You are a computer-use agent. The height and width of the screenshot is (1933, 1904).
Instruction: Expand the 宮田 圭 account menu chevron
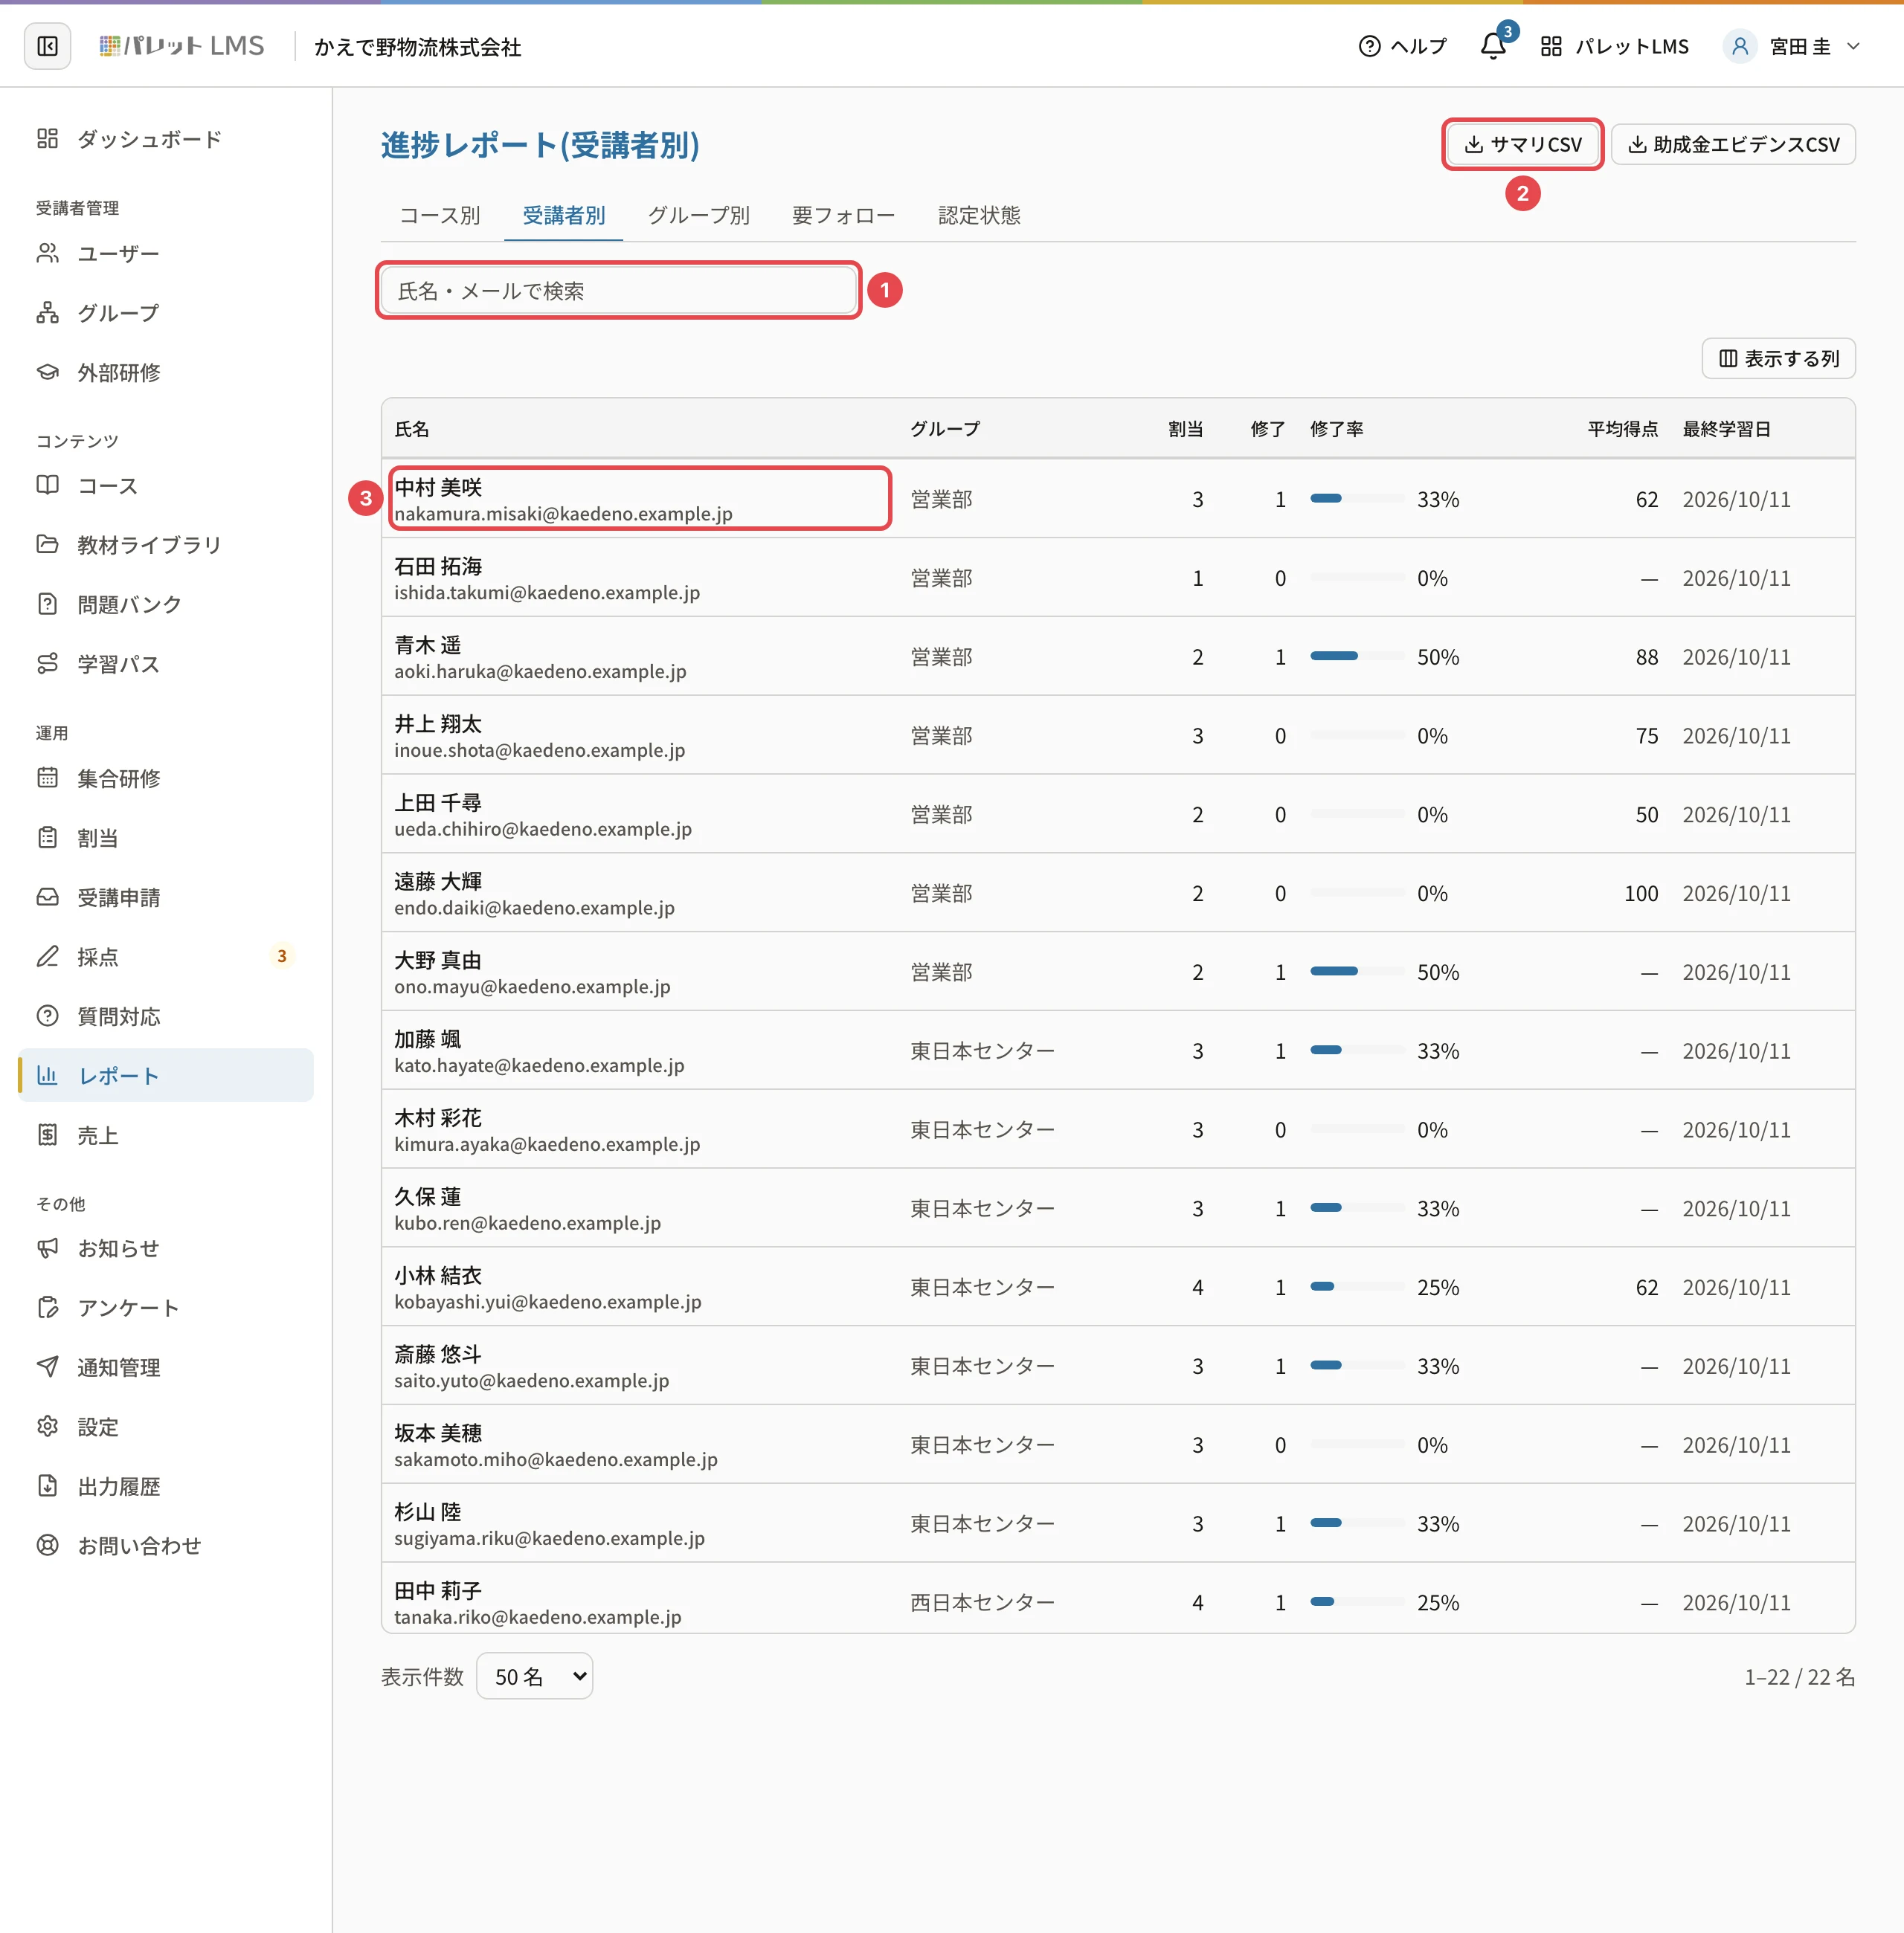pyautogui.click(x=1853, y=46)
